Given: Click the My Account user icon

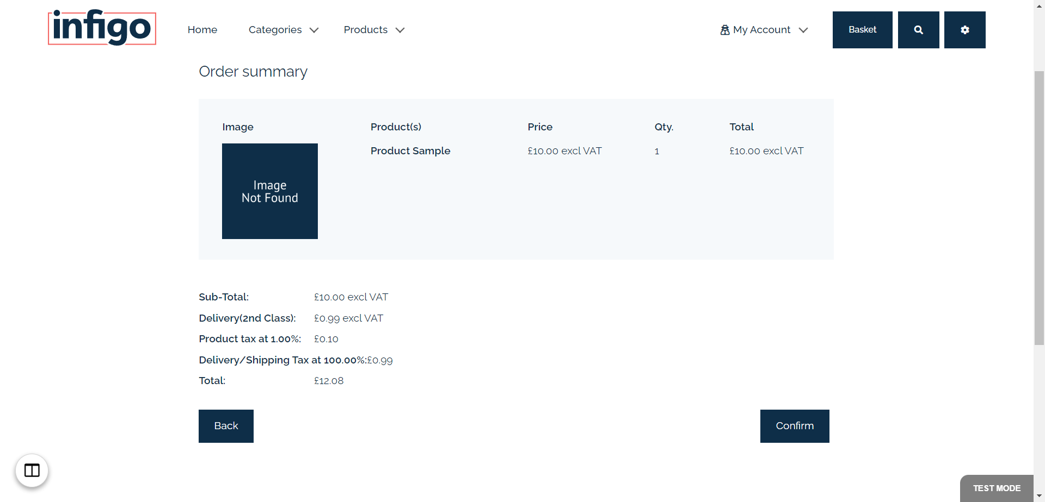Looking at the screenshot, I should pos(725,30).
